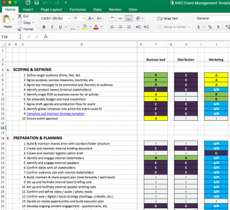Click the Cut scissors icon
The image size is (230, 210).
coord(20,16)
